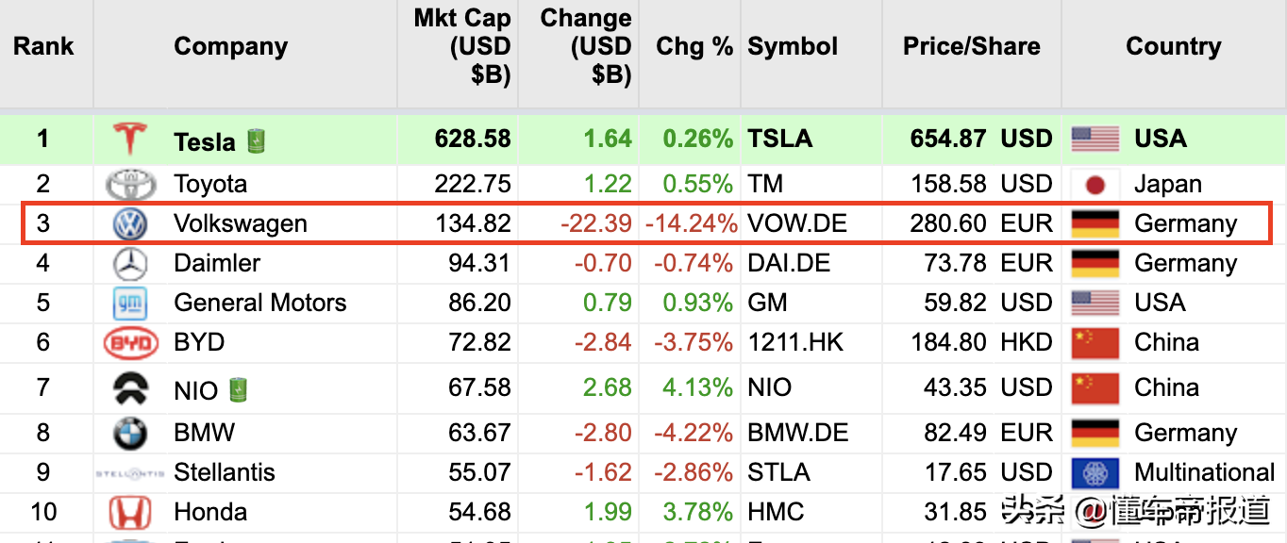Sort by the Rank column header
The image size is (1287, 543).
click(x=43, y=46)
